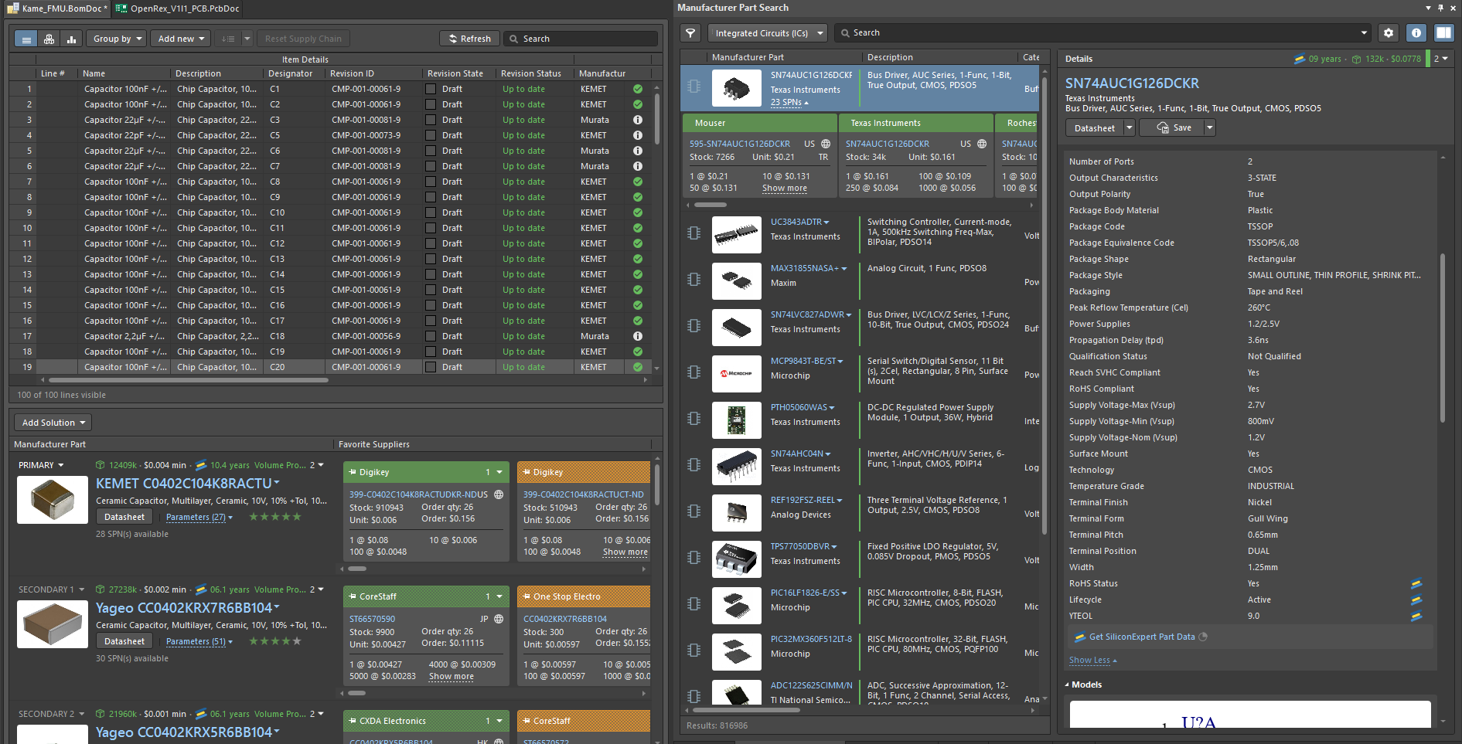The width and height of the screenshot is (1462, 744).
Task: Open Manufacturer Part Search settings gear
Action: (1389, 33)
